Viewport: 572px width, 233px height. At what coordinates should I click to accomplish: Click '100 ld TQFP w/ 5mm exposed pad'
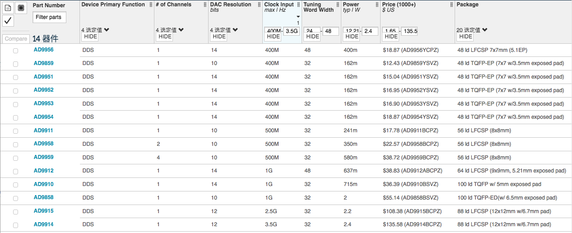499,184
